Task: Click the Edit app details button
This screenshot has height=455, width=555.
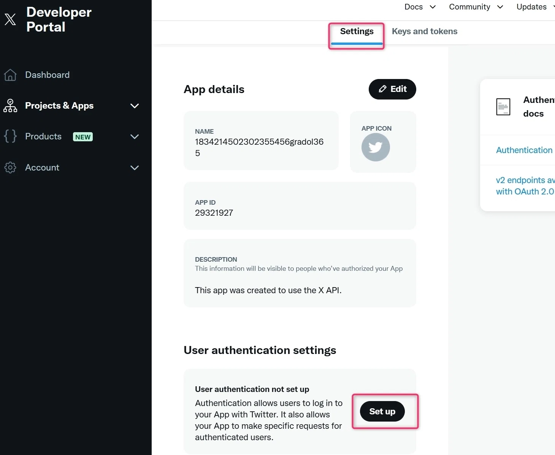Action: click(392, 89)
